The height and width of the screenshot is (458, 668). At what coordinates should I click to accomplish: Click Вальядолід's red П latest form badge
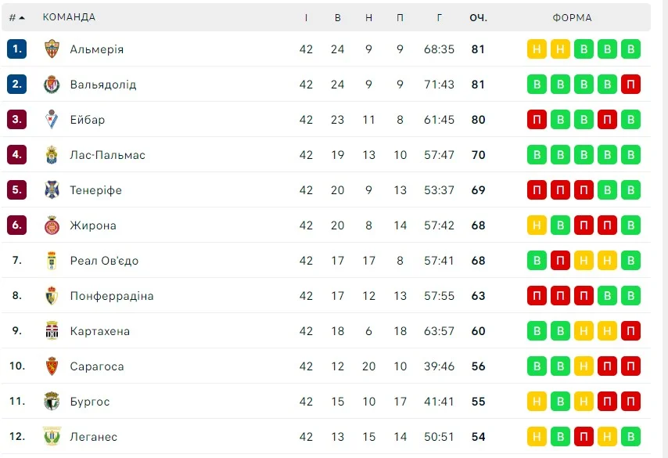pyautogui.click(x=630, y=84)
